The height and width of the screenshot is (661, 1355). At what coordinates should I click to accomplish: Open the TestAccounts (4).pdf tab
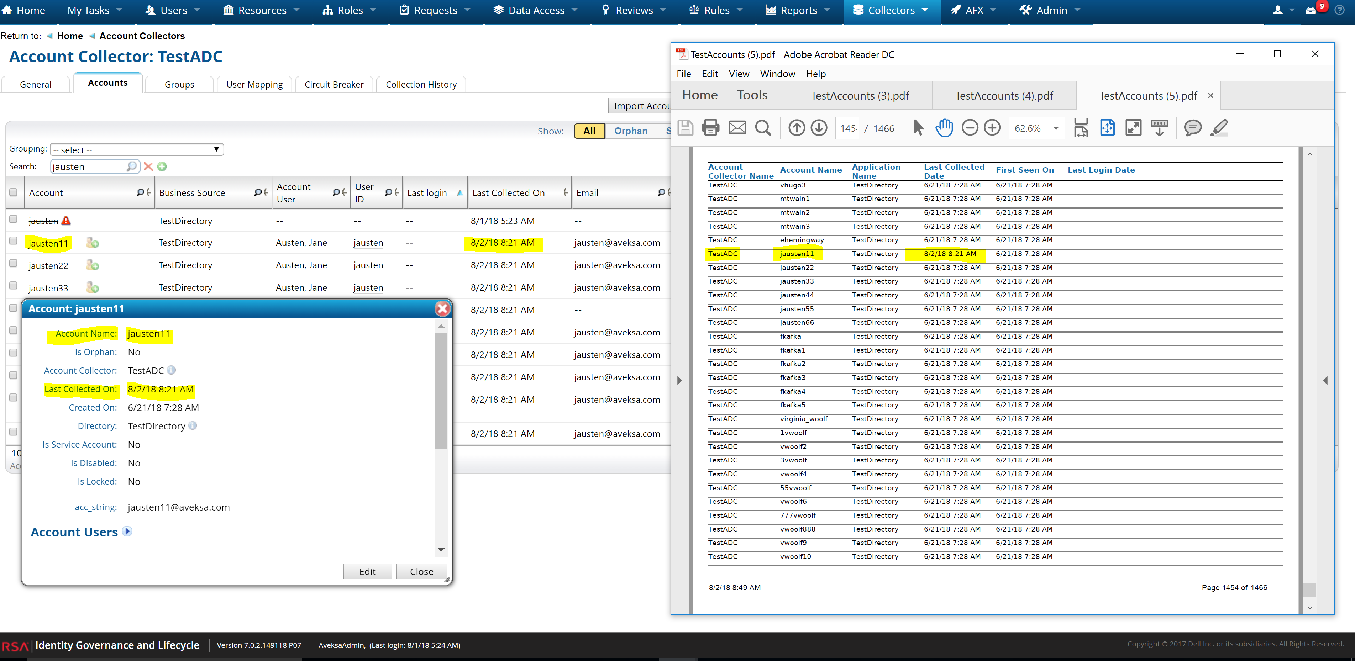click(x=1004, y=96)
